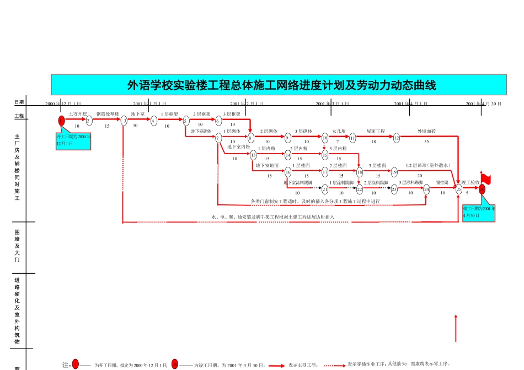Image resolution: width=524 pixels, height=370 pixels.
Task: Click the 外墙面砖 activity label
Action: 426,132
